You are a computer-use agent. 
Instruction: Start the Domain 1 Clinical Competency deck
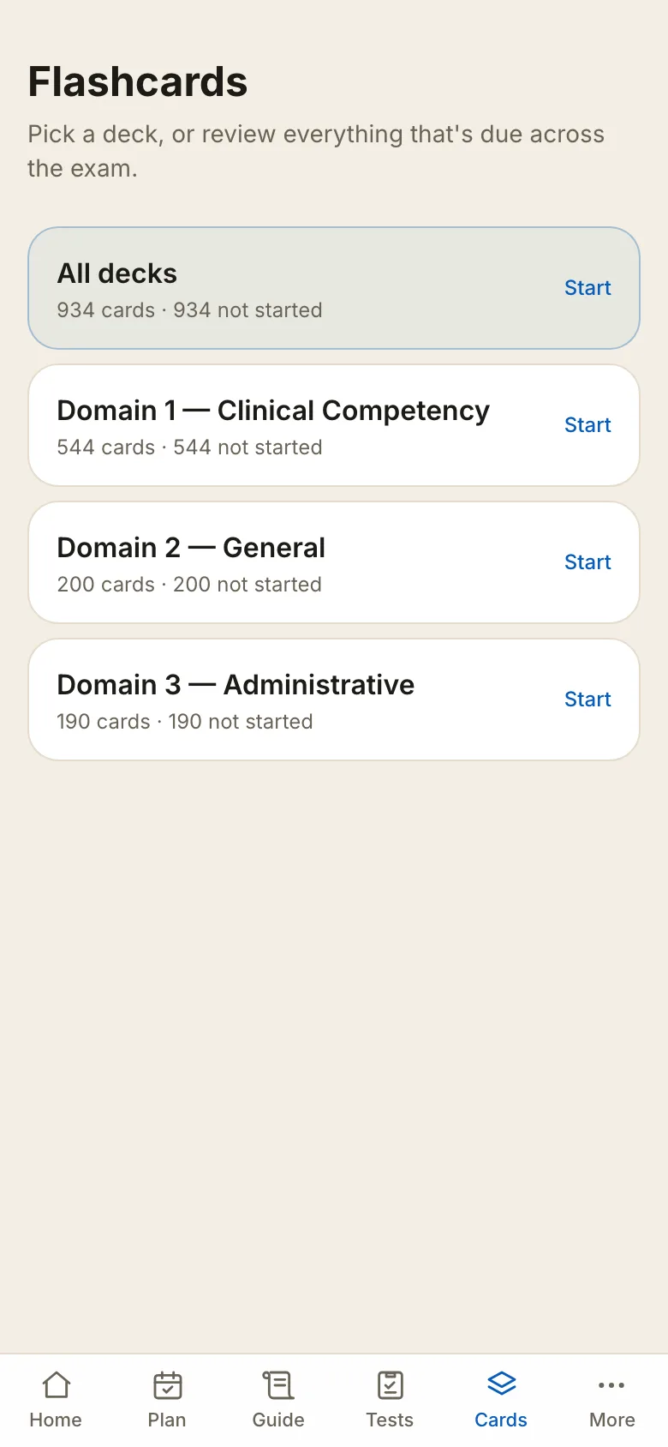click(587, 425)
